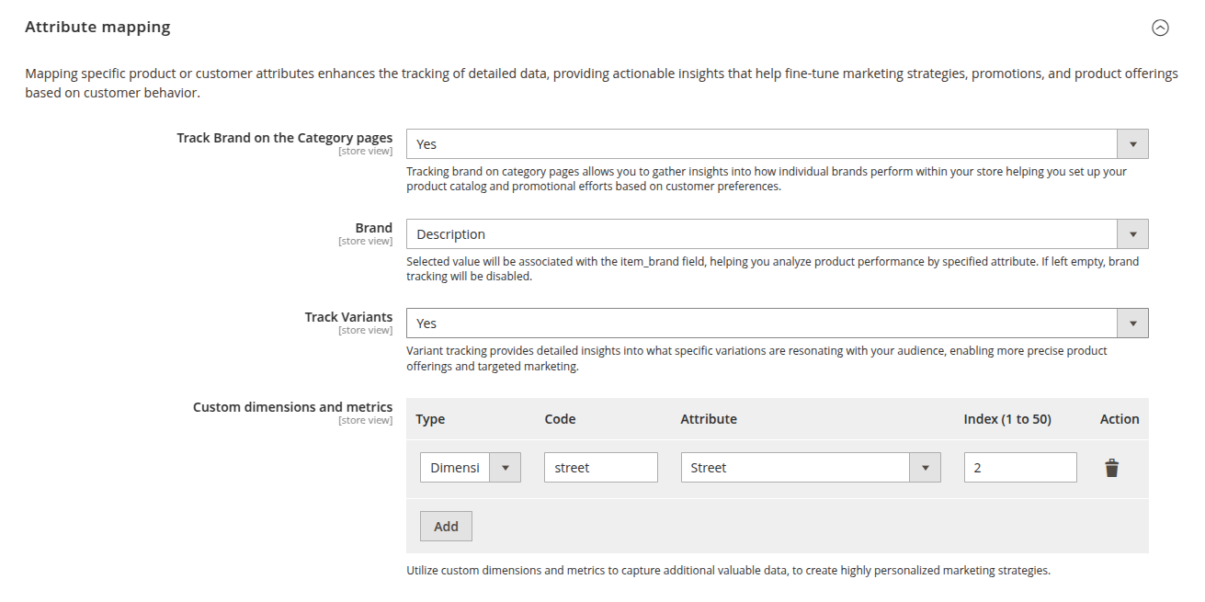Click the store view label under Custom dimensions and metrics

(366, 419)
